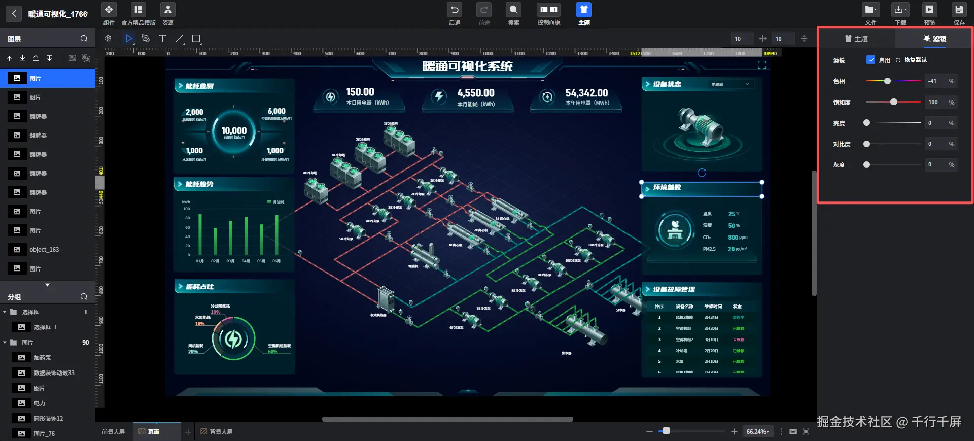
Task: Adjust the 饱和度 saturation slider
Action: pyautogui.click(x=893, y=102)
